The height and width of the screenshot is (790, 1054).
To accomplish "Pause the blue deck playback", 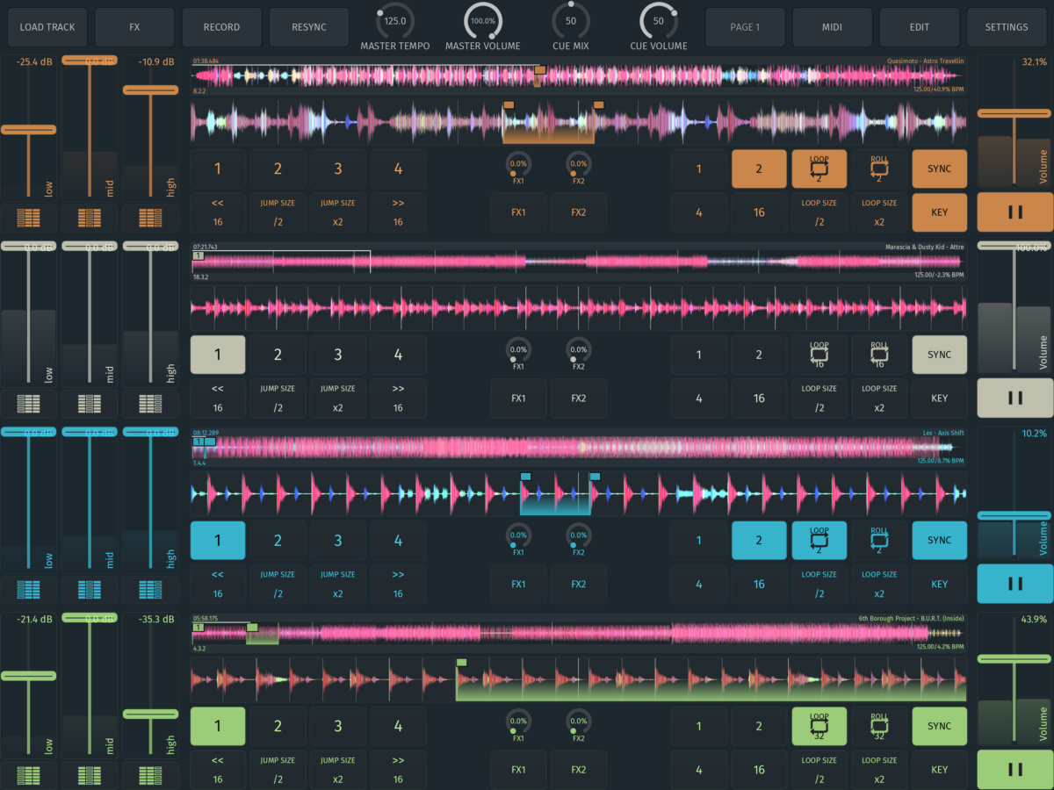I will (1015, 584).
